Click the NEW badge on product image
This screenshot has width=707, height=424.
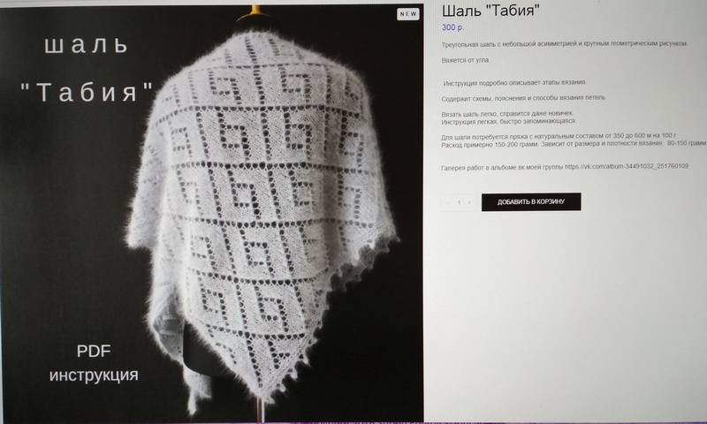(x=408, y=14)
